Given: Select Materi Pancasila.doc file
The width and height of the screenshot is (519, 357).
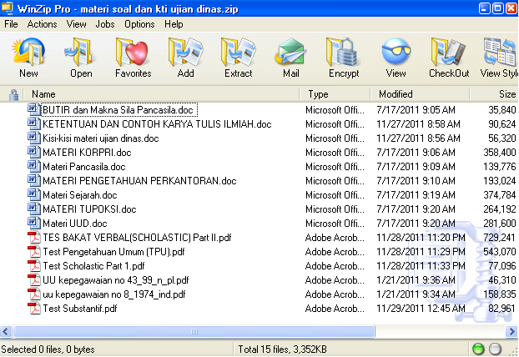Looking at the screenshot, I should pos(84,167).
